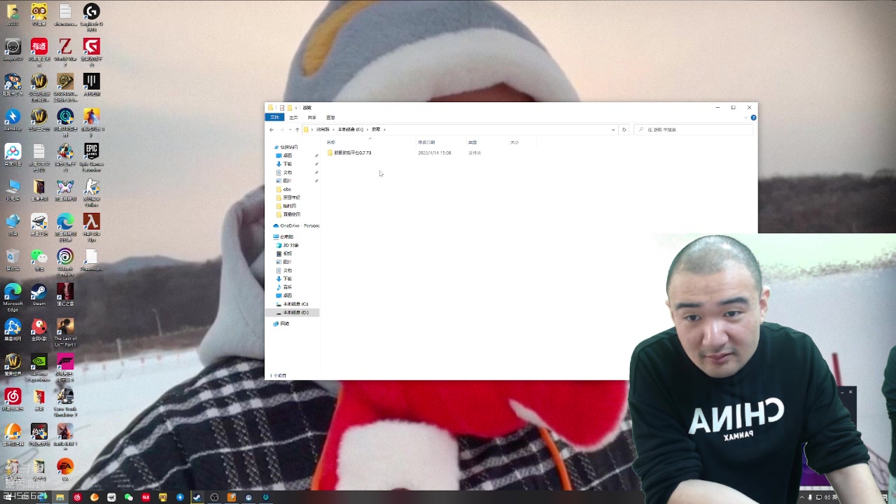This screenshot has width=896, height=504.
Task: Open the WeChat desktop shortcut
Action: click(38, 260)
